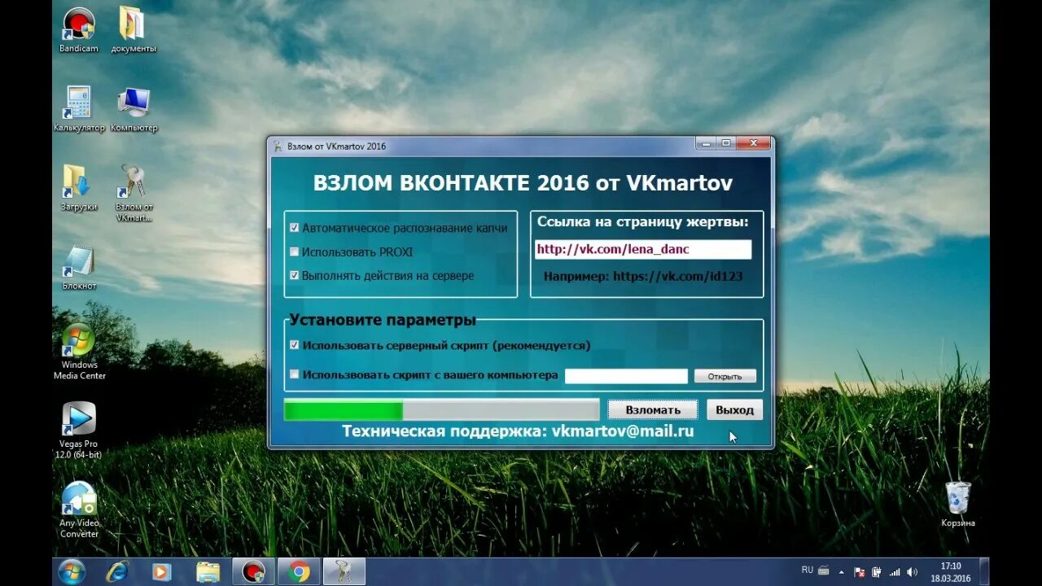
Task: Open the clock showing 17:10
Action: (x=951, y=571)
